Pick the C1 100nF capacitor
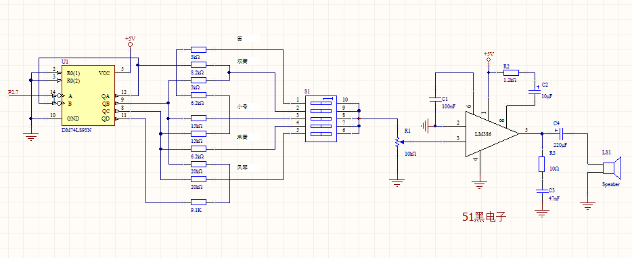632x258 pixels. click(x=434, y=99)
